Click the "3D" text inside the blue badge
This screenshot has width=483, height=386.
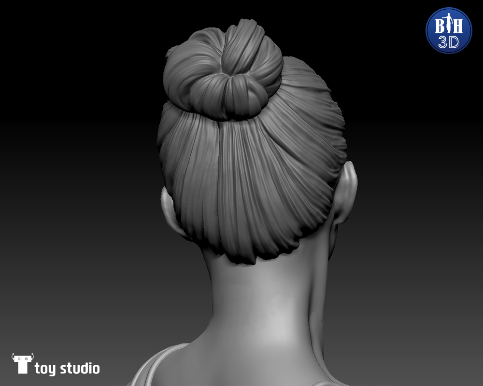click(x=448, y=42)
